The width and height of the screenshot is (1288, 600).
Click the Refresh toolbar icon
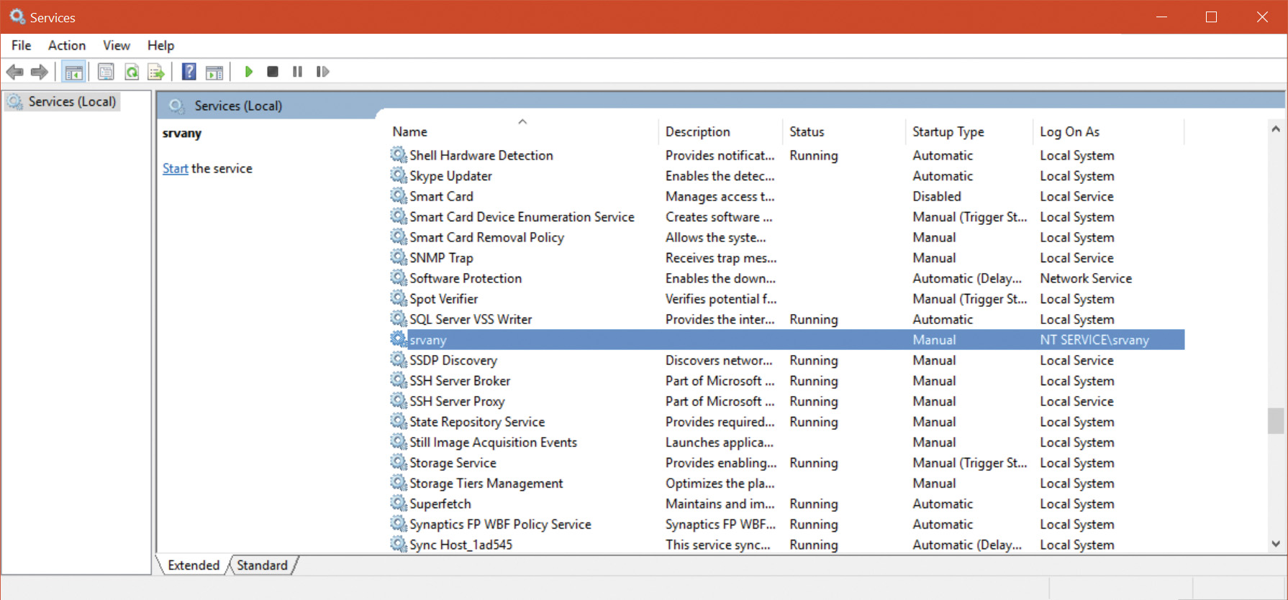click(x=132, y=72)
